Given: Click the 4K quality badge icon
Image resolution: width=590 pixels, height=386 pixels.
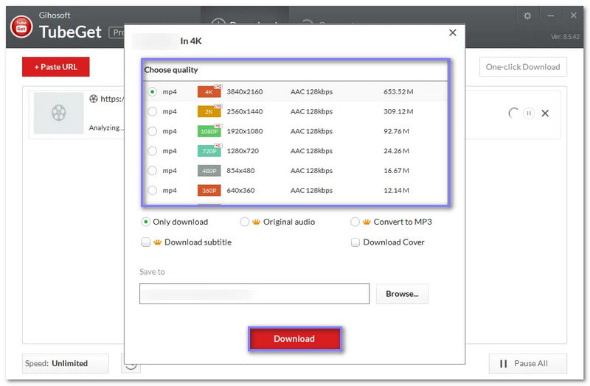Looking at the screenshot, I should tap(209, 92).
